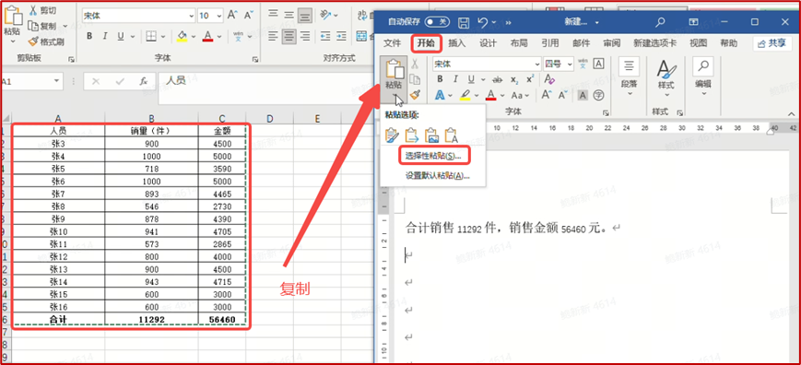This screenshot has height=365, width=801.
Task: Click the fx insert function icon
Action: tap(144, 81)
